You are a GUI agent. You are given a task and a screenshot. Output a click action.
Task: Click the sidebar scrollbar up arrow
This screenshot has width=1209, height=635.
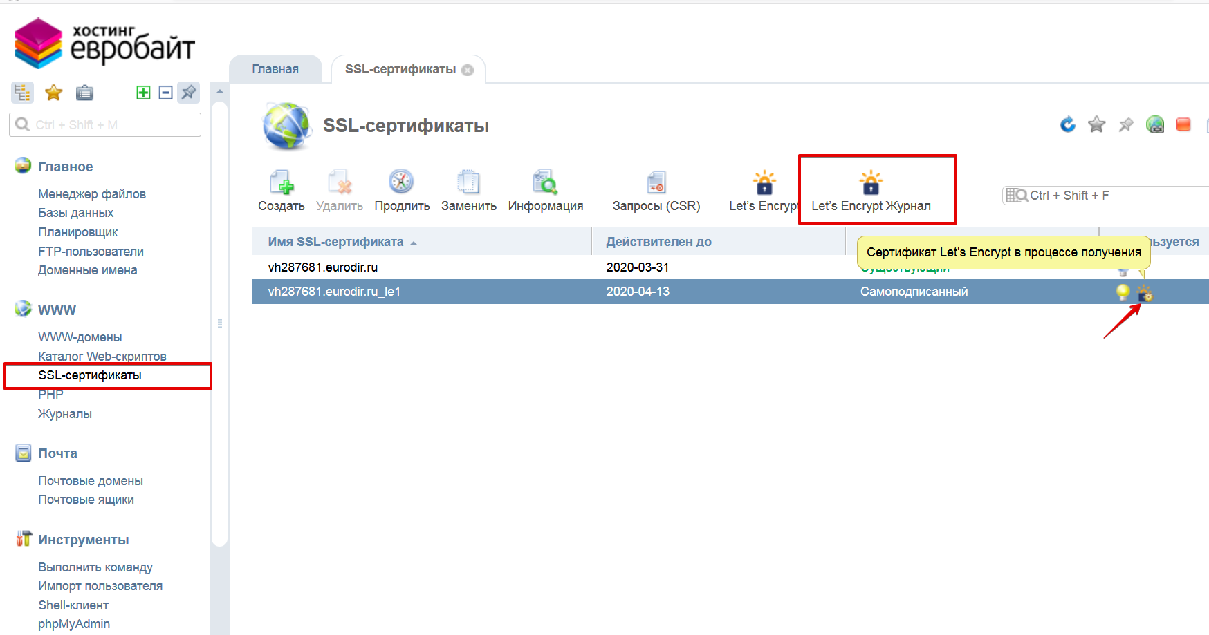point(219,92)
